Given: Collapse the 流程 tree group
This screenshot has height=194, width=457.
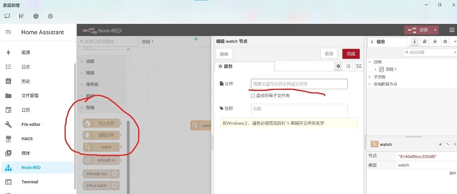Looking at the screenshot, I should 370,62.
